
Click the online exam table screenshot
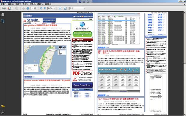[x=119, y=80]
